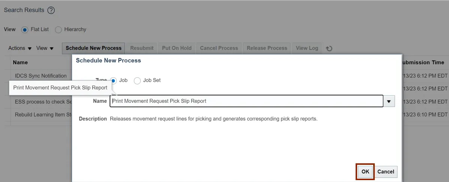Click the Search Results help icon
The width and height of the screenshot is (449, 182).
pyautogui.click(x=51, y=10)
